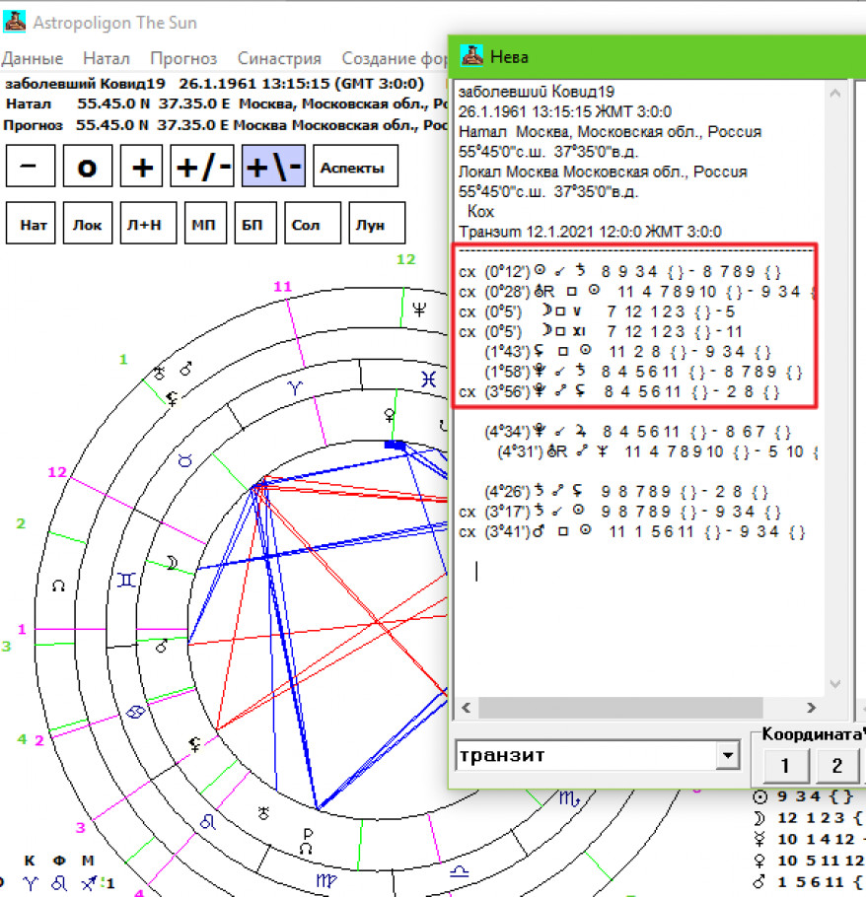866x897 pixels.
Task: Click the aspect line starting '(1°43')'
Action: coord(627,351)
